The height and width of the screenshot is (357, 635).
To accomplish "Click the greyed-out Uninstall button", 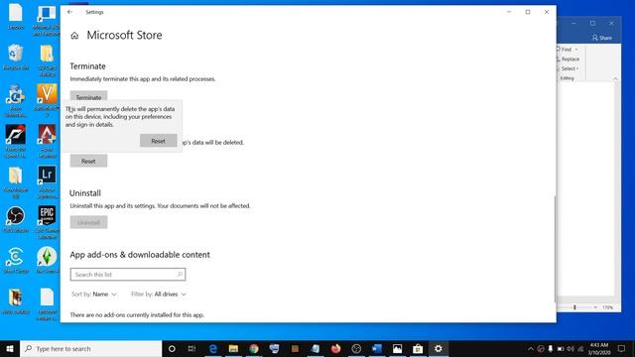I will (x=88, y=222).
